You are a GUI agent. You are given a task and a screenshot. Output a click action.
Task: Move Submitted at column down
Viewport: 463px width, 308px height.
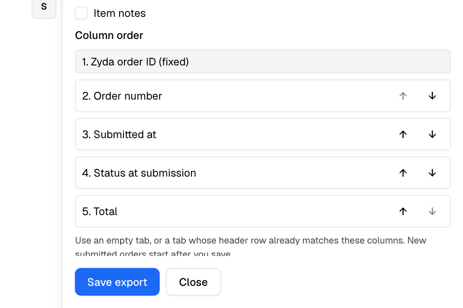[x=432, y=134]
